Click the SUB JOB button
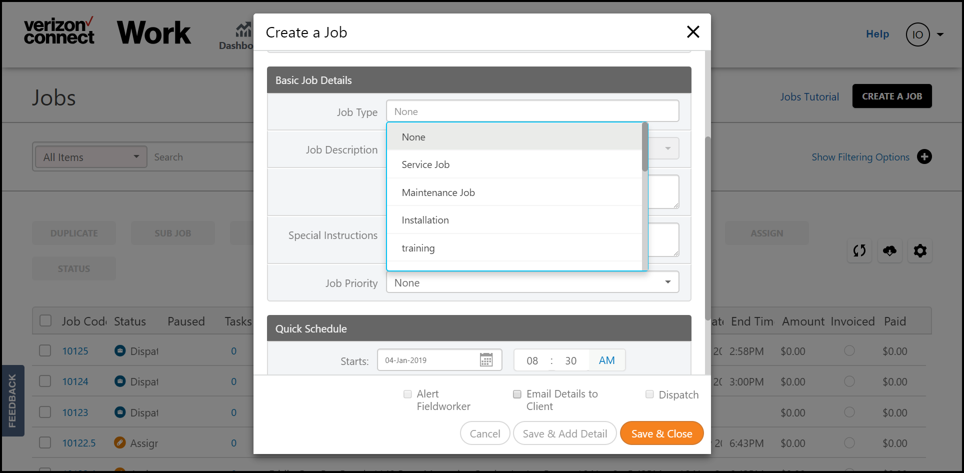The width and height of the screenshot is (964, 473). 173,233
